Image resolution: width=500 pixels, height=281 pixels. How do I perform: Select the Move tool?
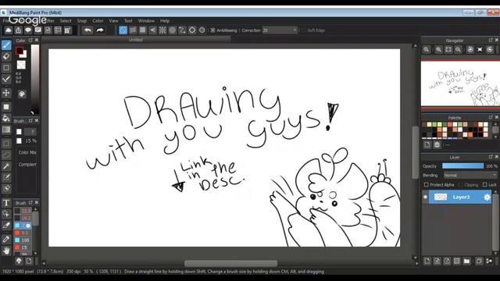click(x=6, y=93)
